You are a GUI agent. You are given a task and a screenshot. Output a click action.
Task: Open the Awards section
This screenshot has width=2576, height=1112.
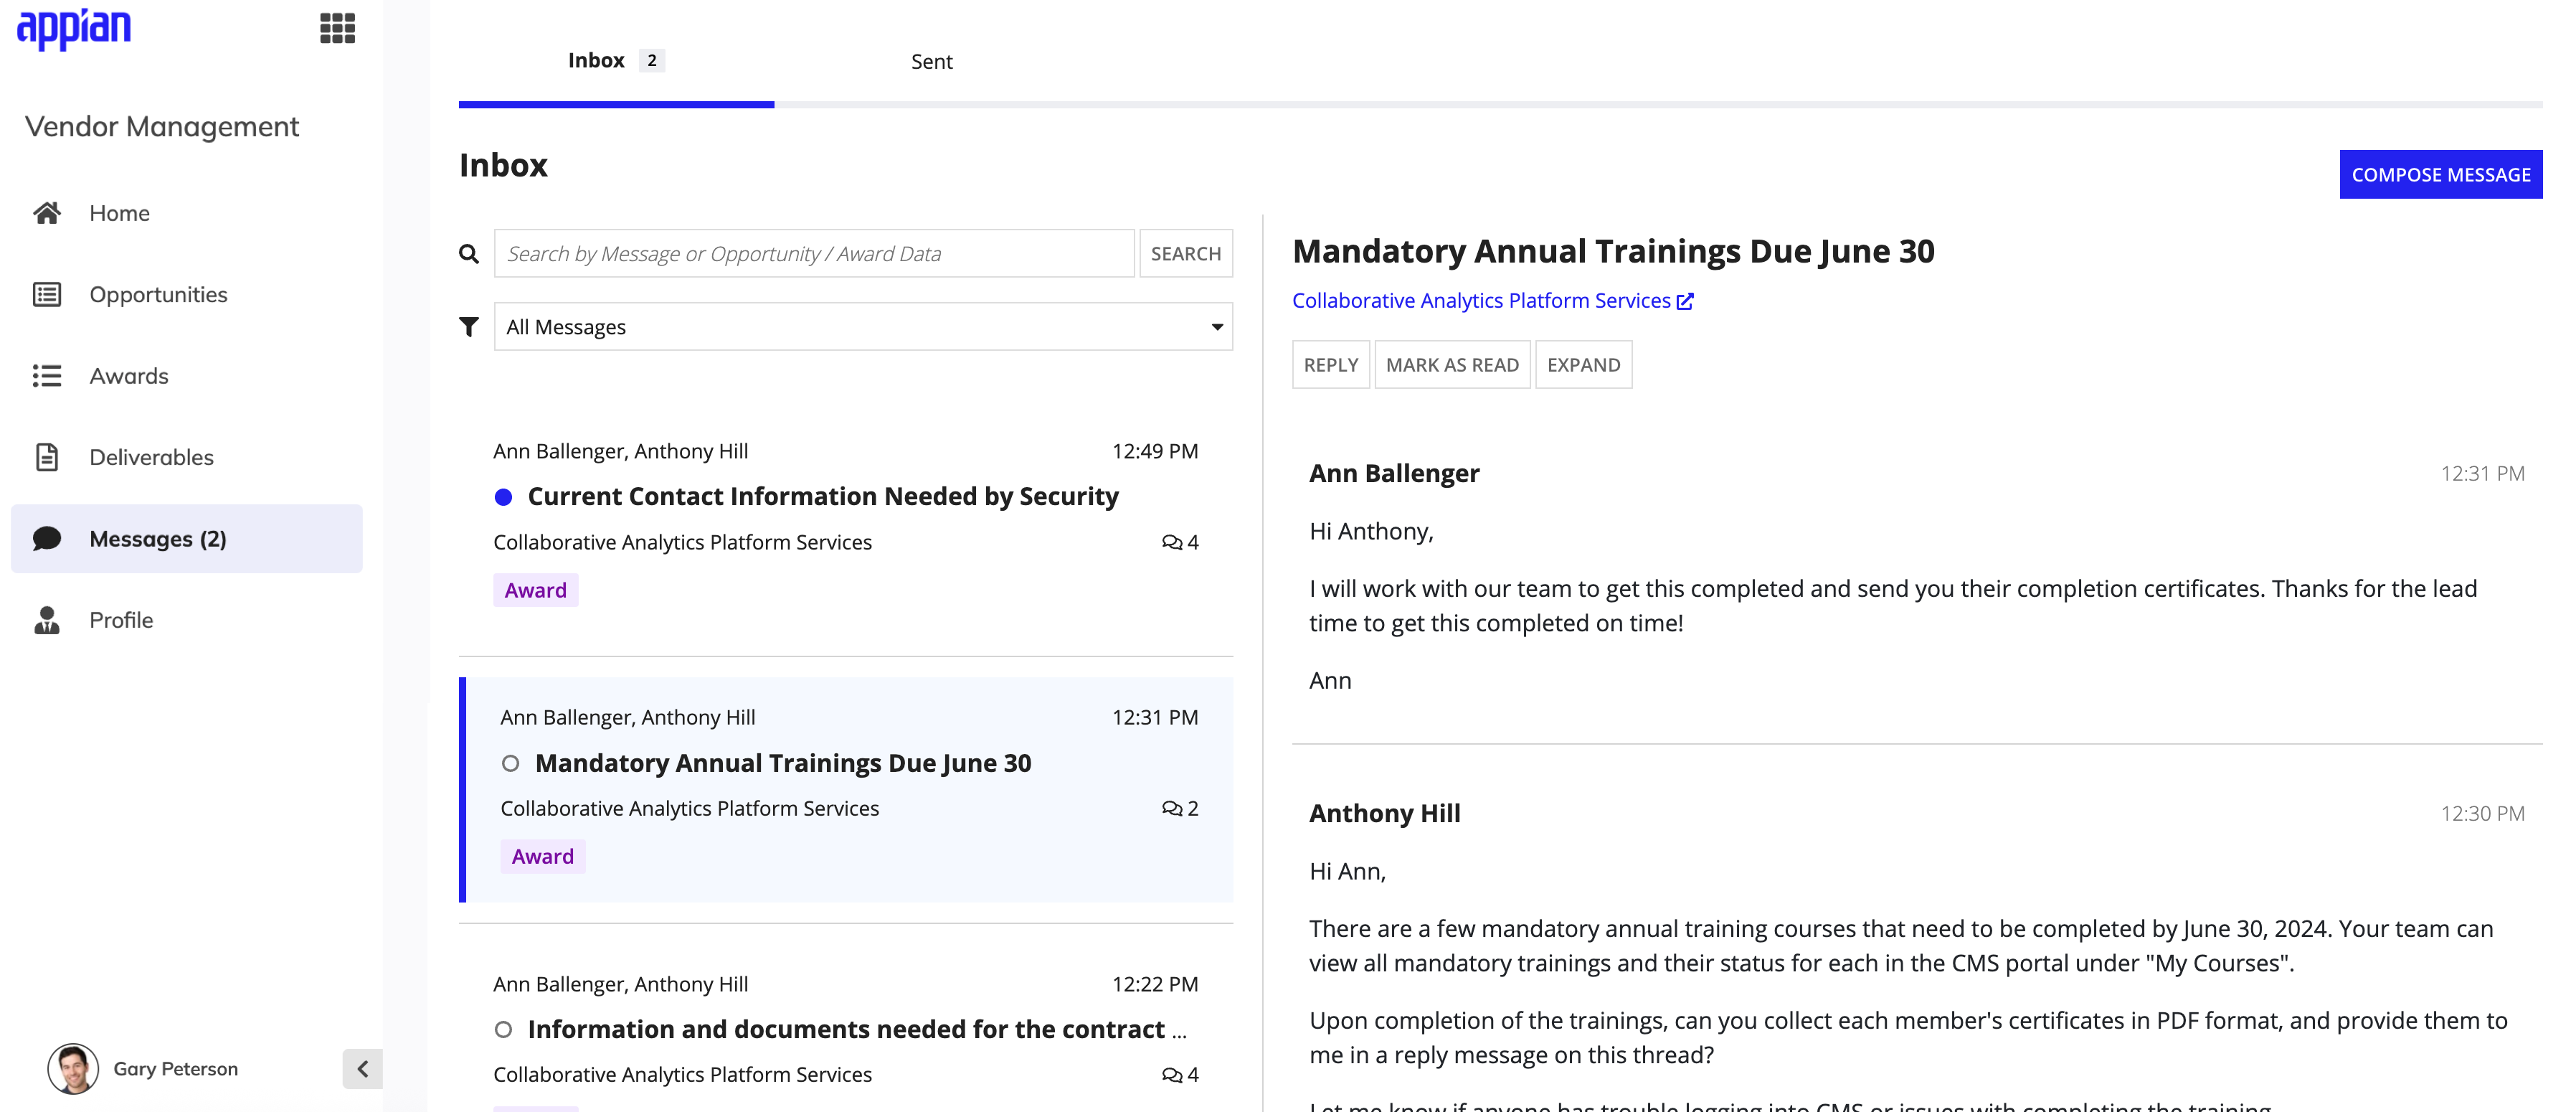point(129,376)
